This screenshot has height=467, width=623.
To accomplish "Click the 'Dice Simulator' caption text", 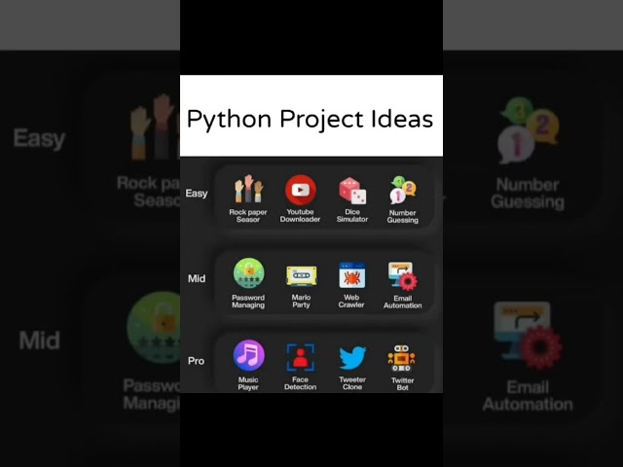I will (x=352, y=216).
